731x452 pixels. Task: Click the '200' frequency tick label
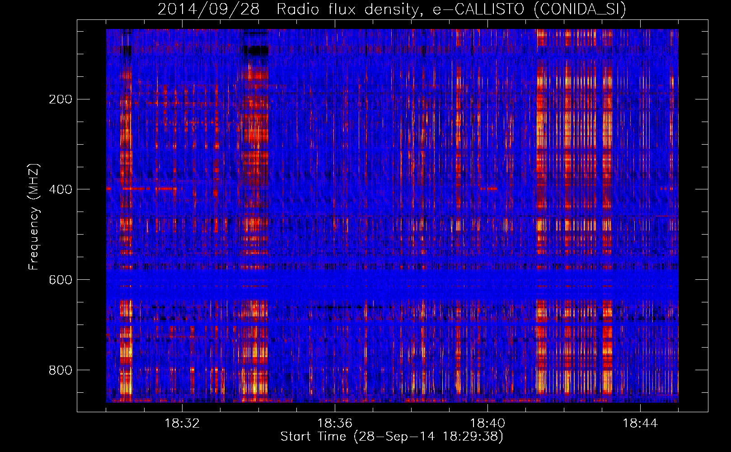pos(61,99)
